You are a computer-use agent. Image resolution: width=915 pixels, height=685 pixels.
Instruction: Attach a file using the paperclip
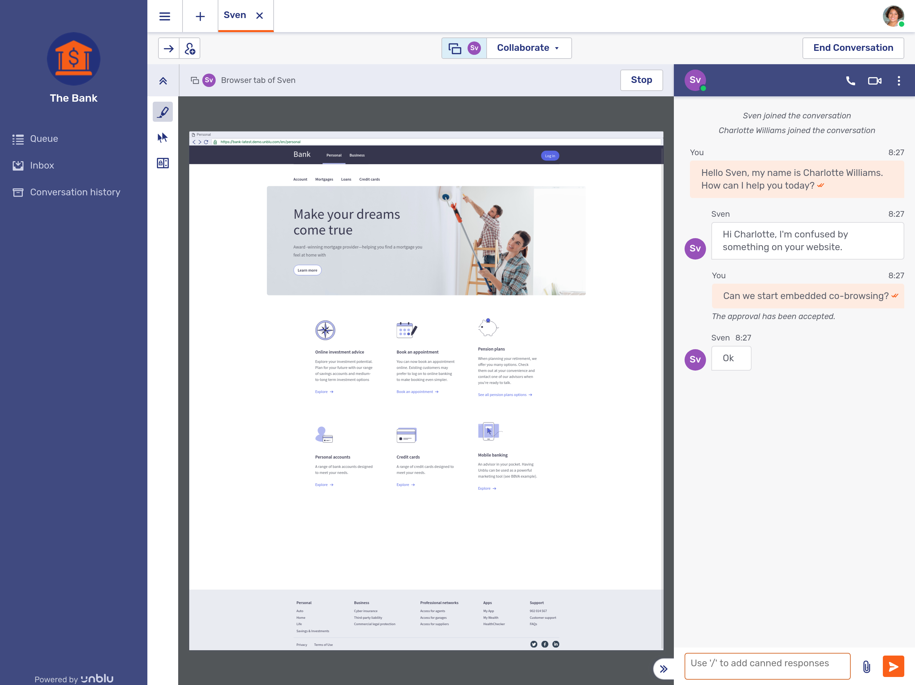click(x=866, y=666)
